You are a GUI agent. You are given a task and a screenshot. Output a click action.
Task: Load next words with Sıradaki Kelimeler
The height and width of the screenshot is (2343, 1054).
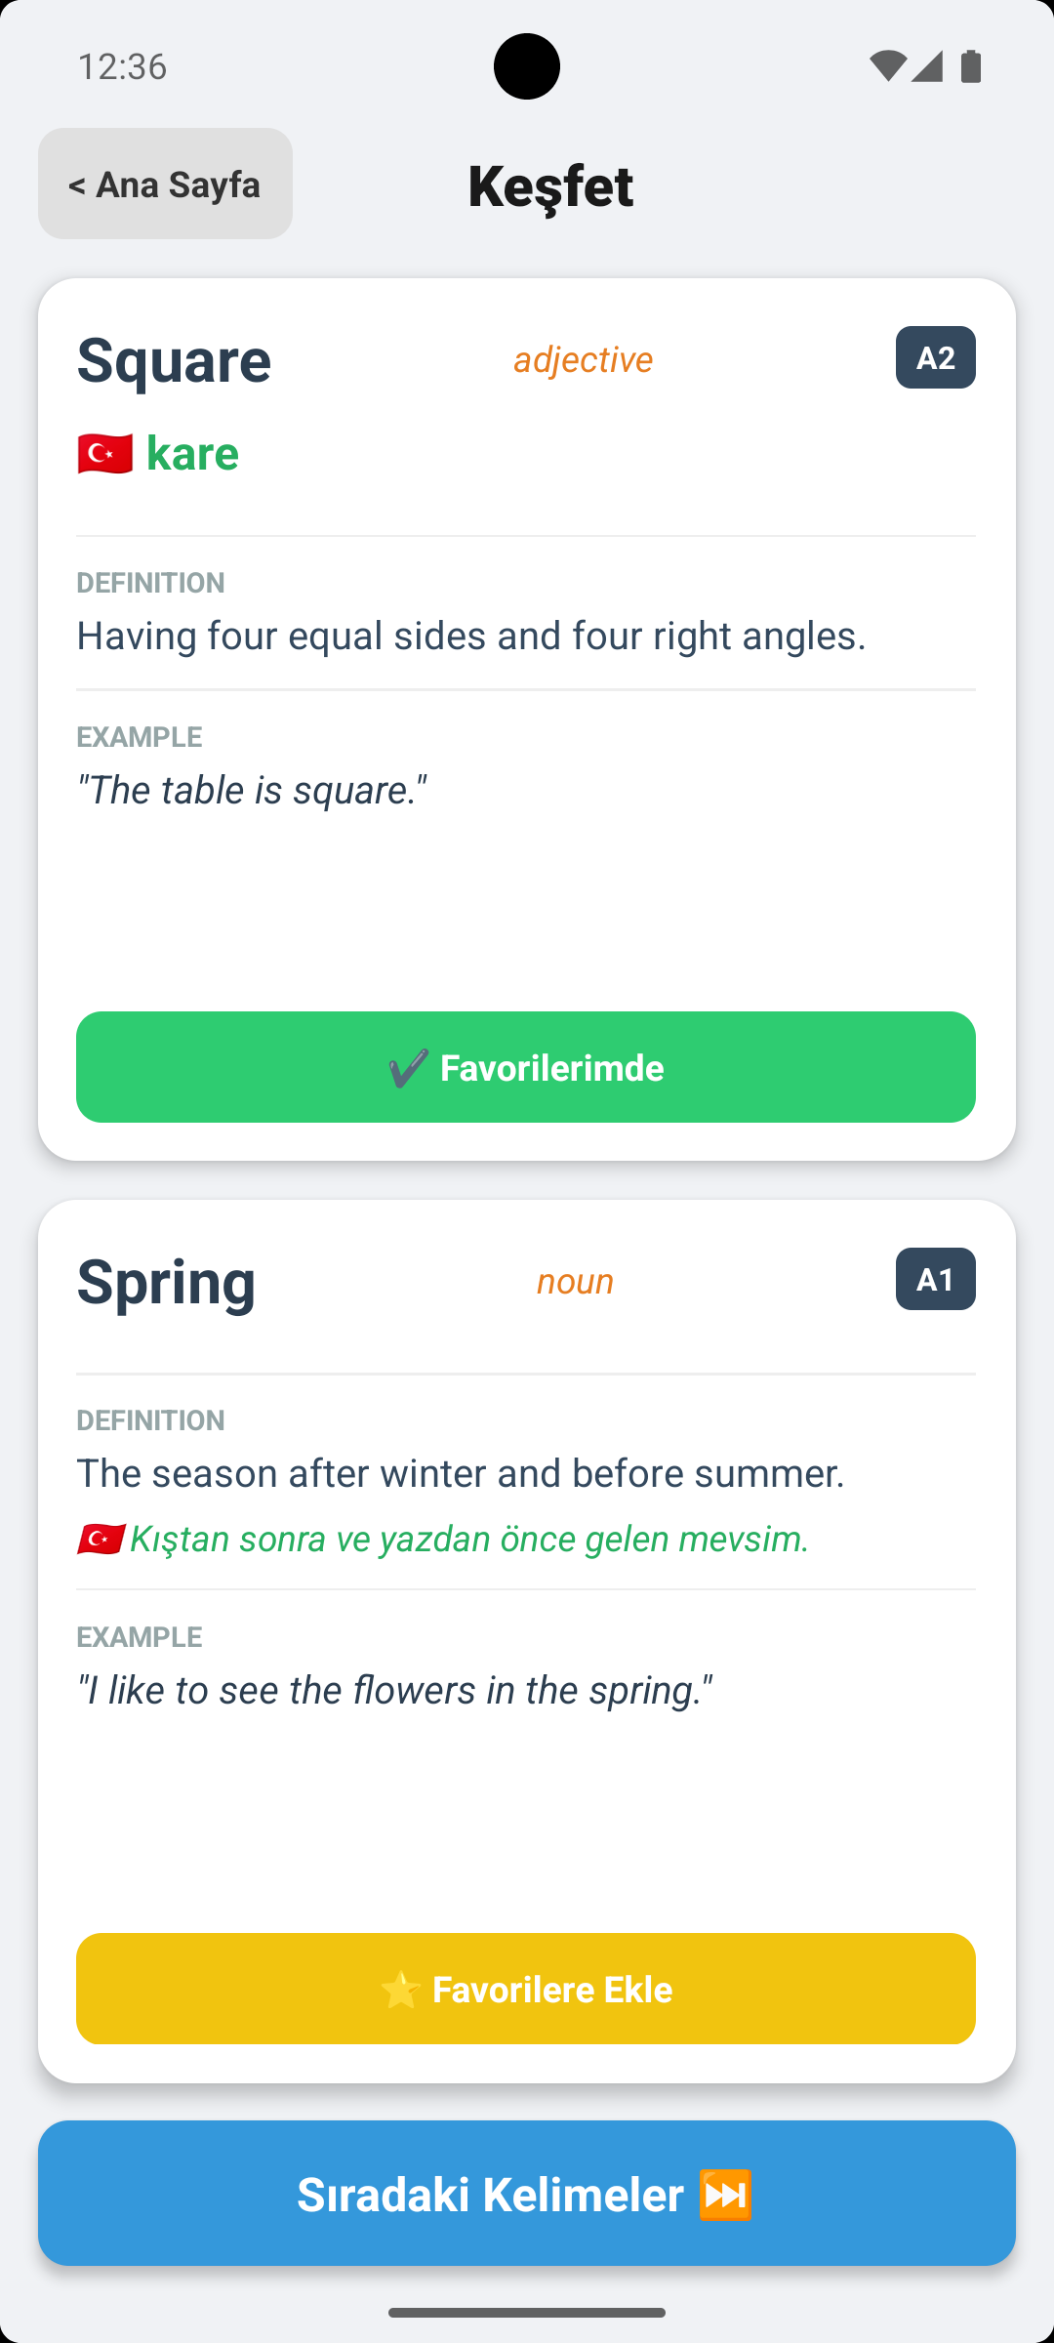[526, 2192]
